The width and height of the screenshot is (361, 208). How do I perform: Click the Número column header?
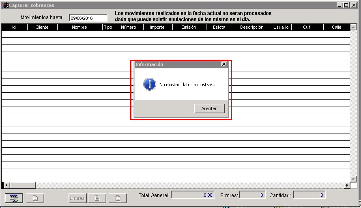[129, 27]
